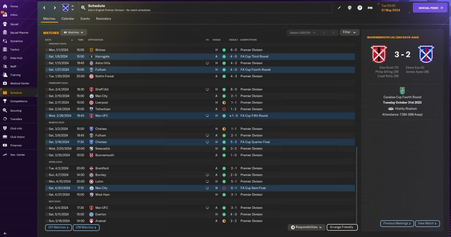Click the green win dot on Sheff Utd row
This screenshot has width=451, height=237.
click(x=224, y=89)
